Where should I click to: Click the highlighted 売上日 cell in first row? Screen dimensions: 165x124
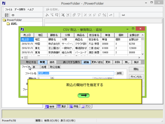27,40
